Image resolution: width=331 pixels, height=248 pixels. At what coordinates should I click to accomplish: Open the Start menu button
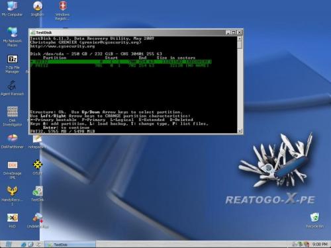pyautogui.click(x=9, y=244)
